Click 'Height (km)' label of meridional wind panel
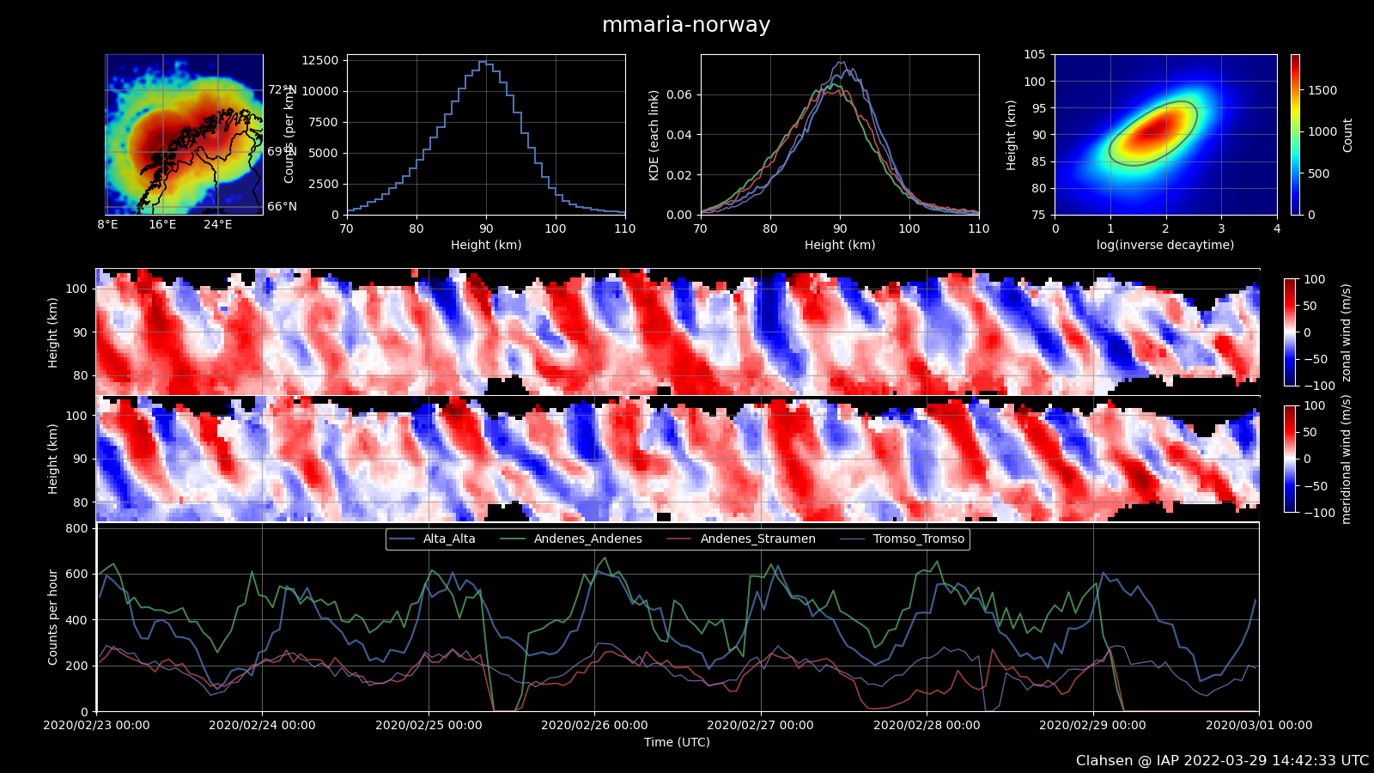 [x=53, y=459]
